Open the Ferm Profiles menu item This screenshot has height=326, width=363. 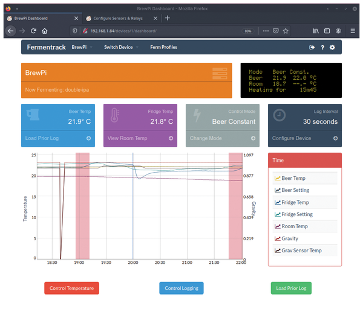164,47
